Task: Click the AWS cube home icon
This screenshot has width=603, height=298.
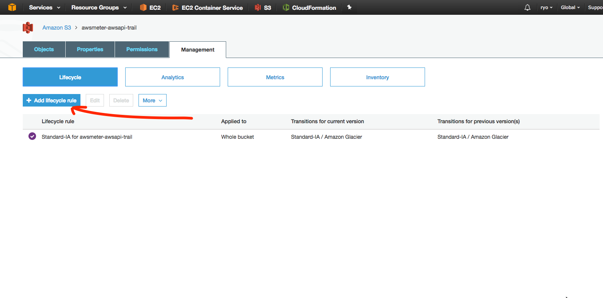Action: (12, 7)
